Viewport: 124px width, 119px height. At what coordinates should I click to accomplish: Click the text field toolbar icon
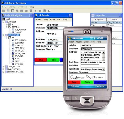point(22,11)
